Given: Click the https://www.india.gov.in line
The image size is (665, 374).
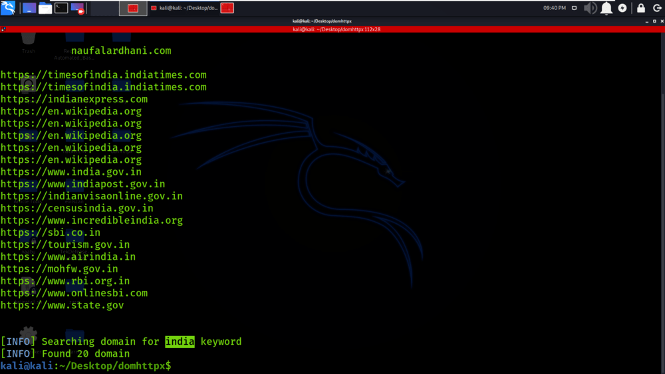Looking at the screenshot, I should click(71, 172).
